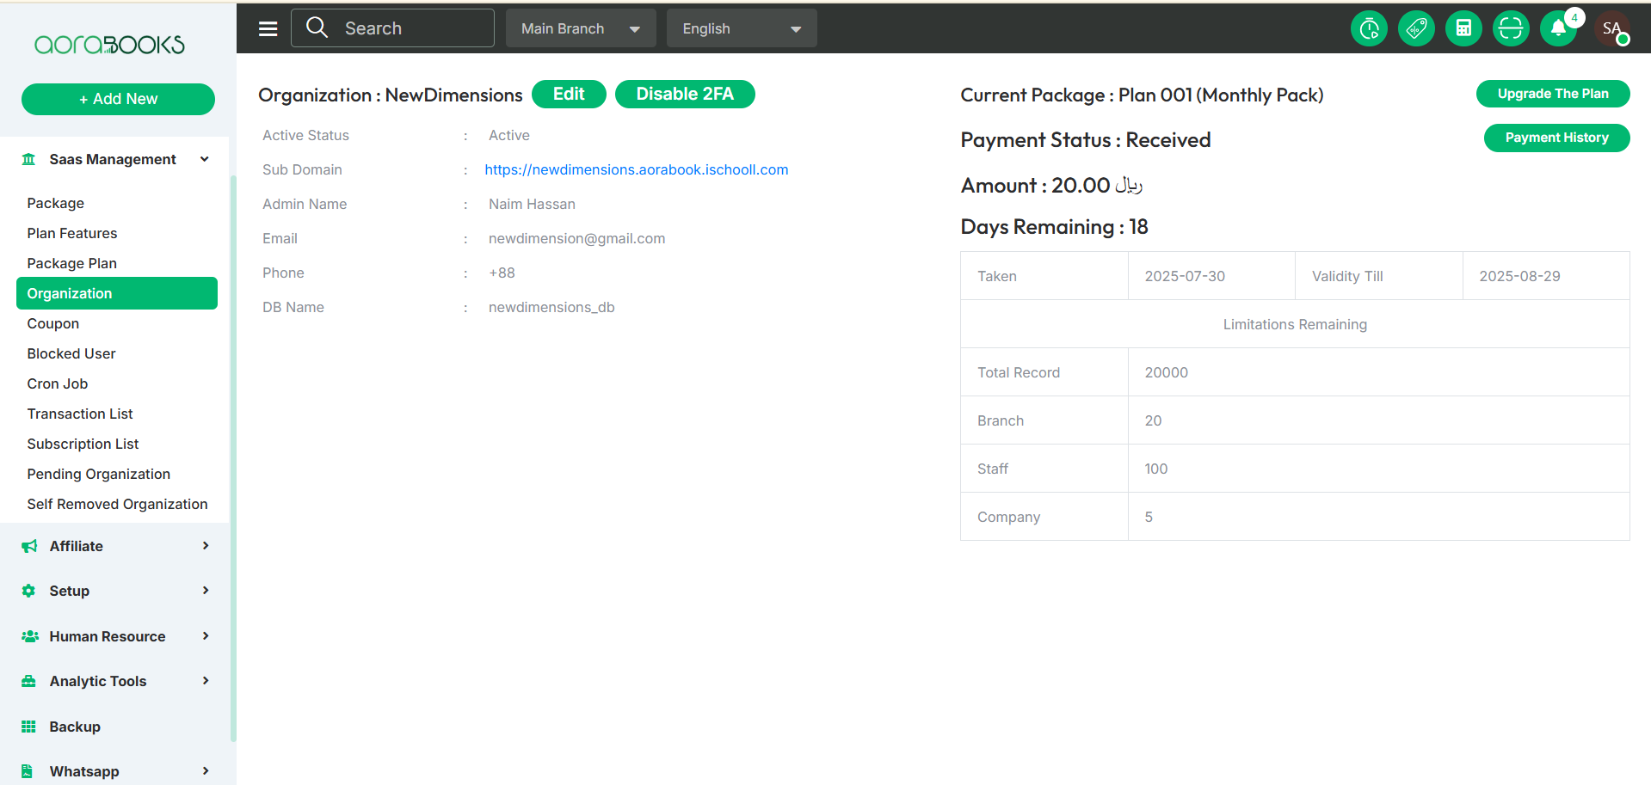Click the Human Resource people icon
Screen dimensions: 1651x785
[x=29, y=636]
